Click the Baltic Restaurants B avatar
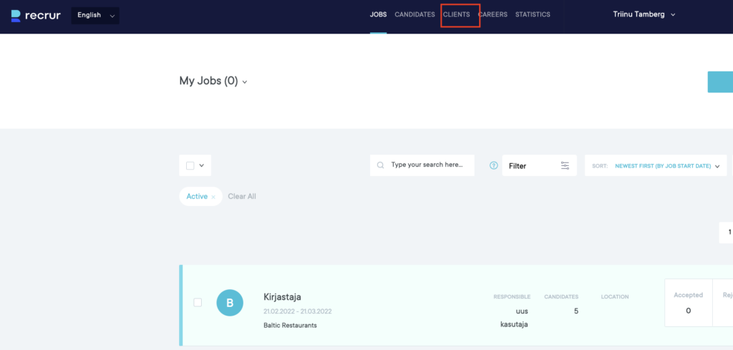Image resolution: width=733 pixels, height=350 pixels. point(230,303)
